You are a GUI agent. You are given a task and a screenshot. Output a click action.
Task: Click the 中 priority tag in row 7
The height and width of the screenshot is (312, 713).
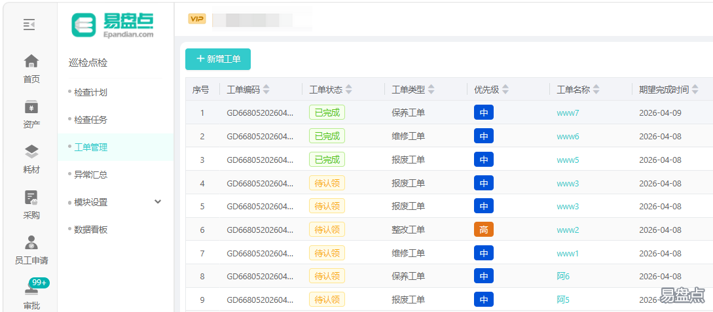484,253
